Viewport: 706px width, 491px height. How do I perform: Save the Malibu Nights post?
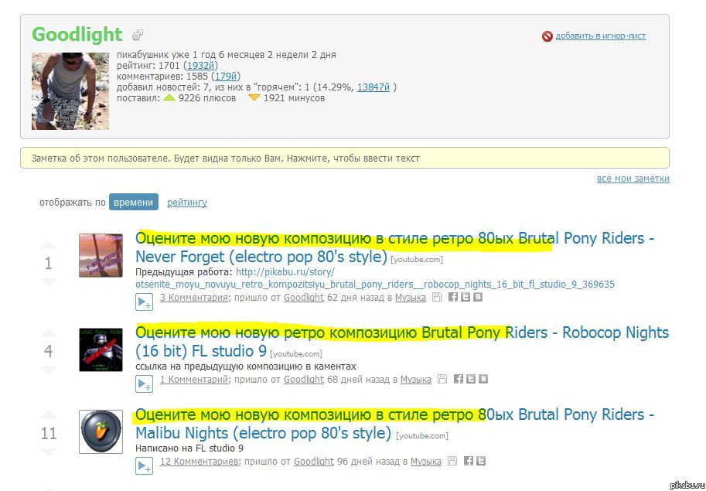click(x=452, y=462)
